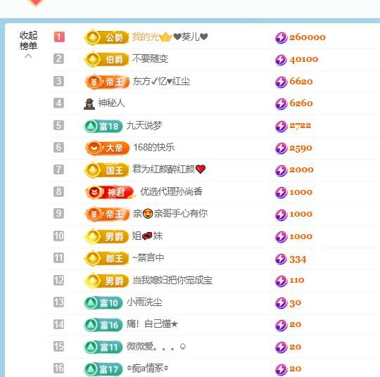
Task: Click the 神君 badge beside 优选代理孙尚香
Action: [x=110, y=192]
